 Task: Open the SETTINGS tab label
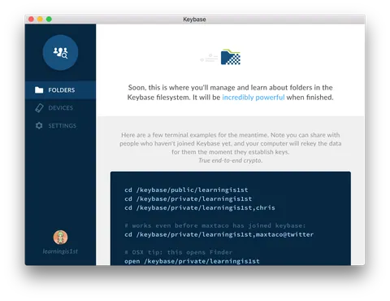pos(63,126)
